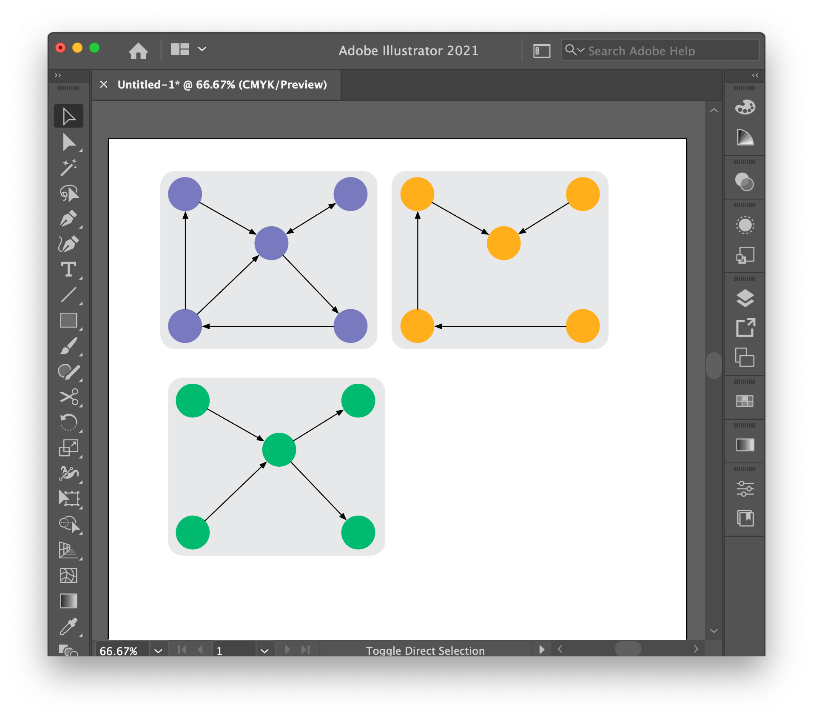Go to the last artboard

(306, 650)
